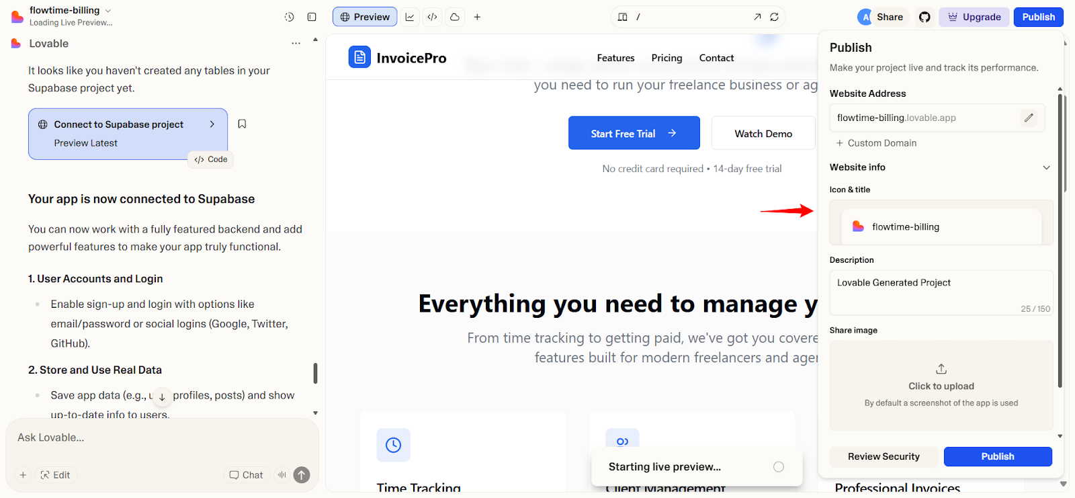
Task: Click Start Free Trial button
Action: pyautogui.click(x=634, y=133)
